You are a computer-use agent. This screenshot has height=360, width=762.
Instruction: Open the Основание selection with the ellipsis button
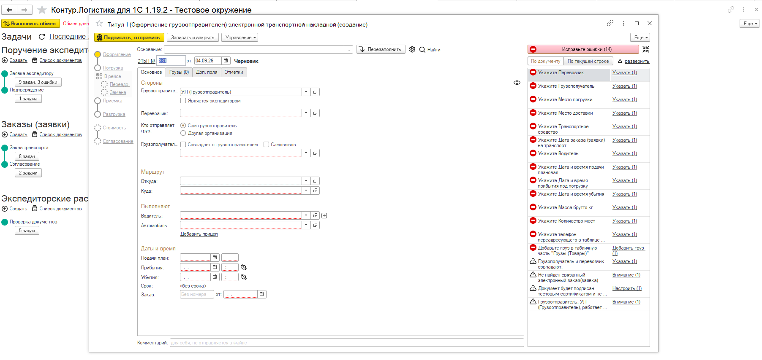coord(348,49)
